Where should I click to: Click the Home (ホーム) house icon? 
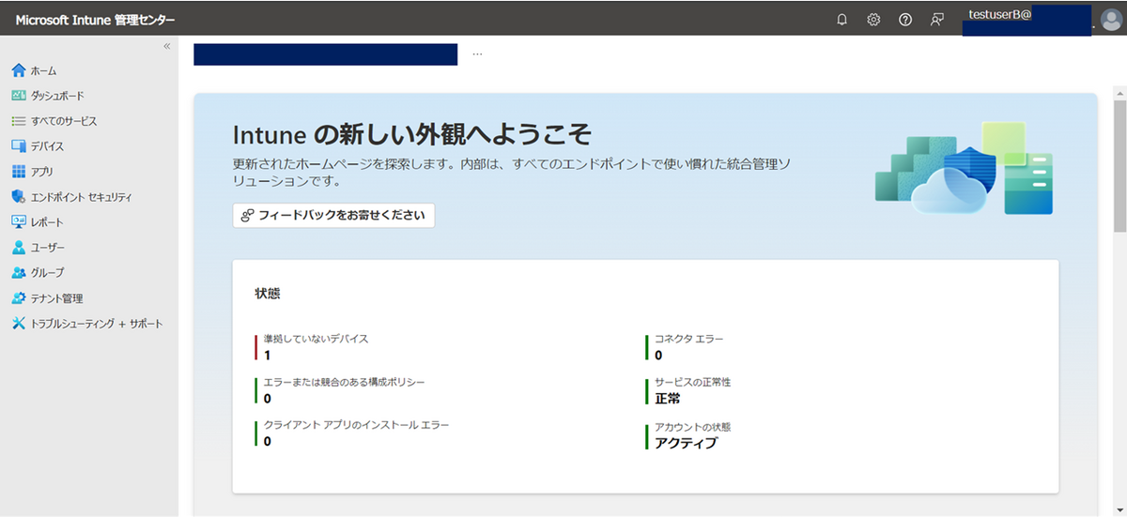tap(18, 70)
